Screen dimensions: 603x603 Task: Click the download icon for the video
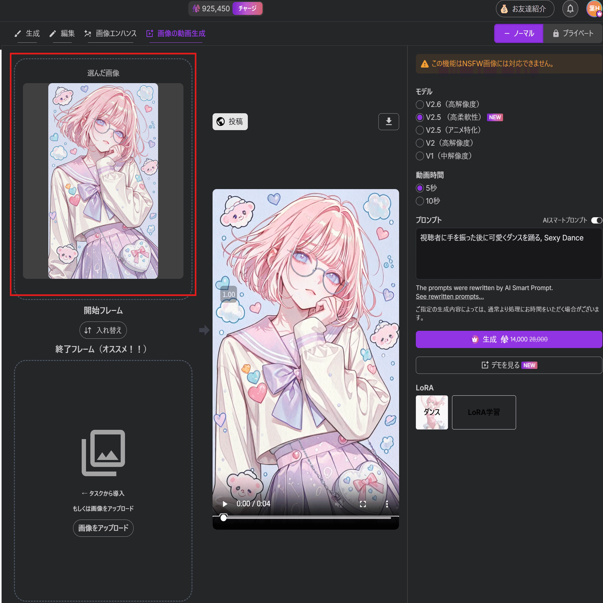[388, 122]
